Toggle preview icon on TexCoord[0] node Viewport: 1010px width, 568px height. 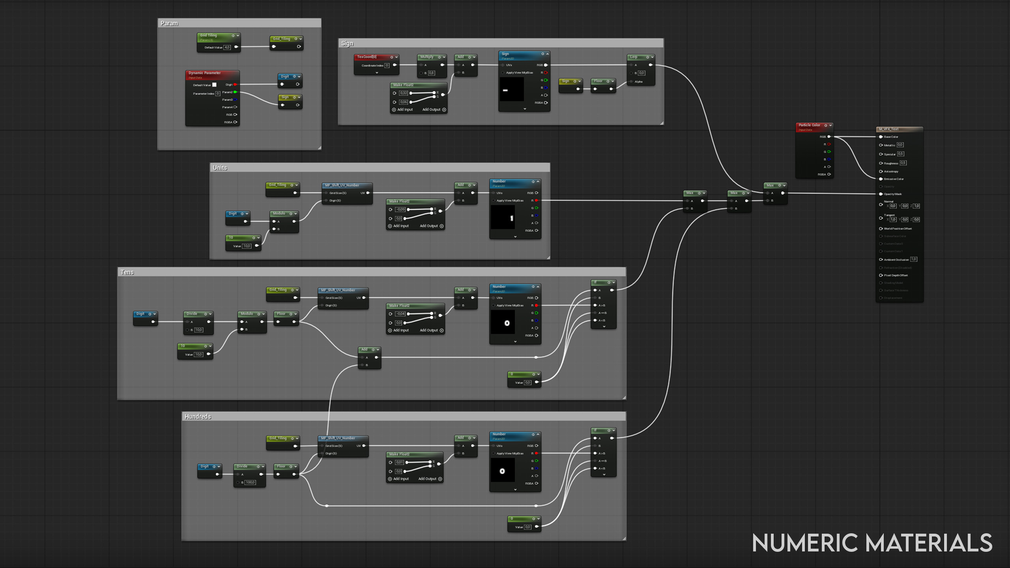tap(391, 57)
